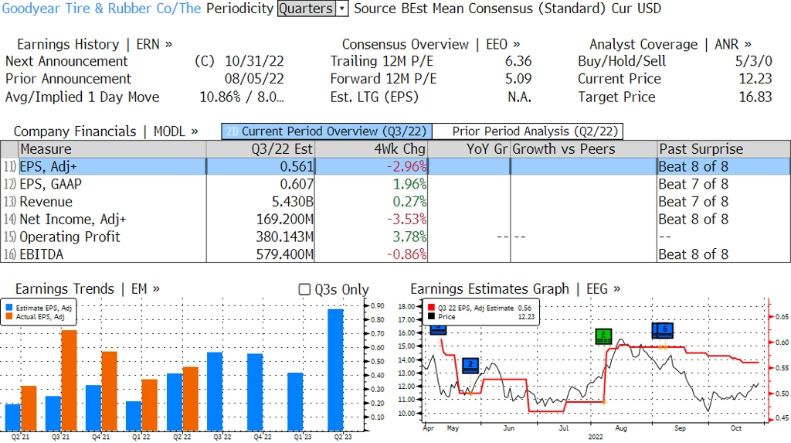Viewport: 791px width, 443px height.
Task: Click the Target Price value 16.83
Action: [755, 97]
